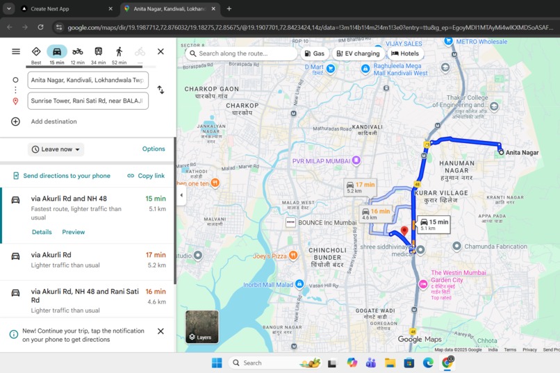Edit the Sunrise Tower destination field

(88, 101)
